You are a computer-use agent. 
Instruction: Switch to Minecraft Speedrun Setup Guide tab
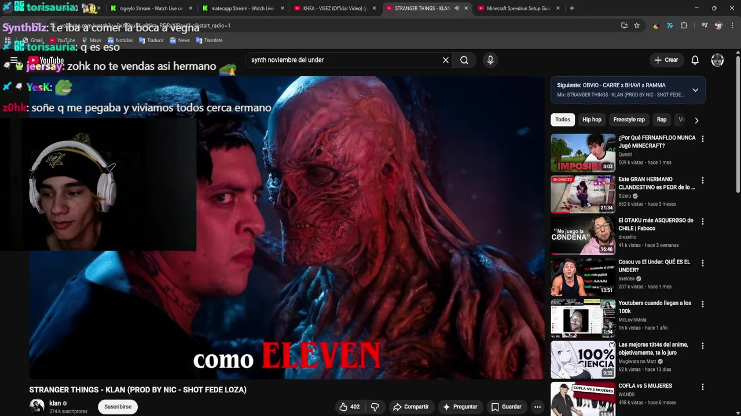pyautogui.click(x=518, y=8)
